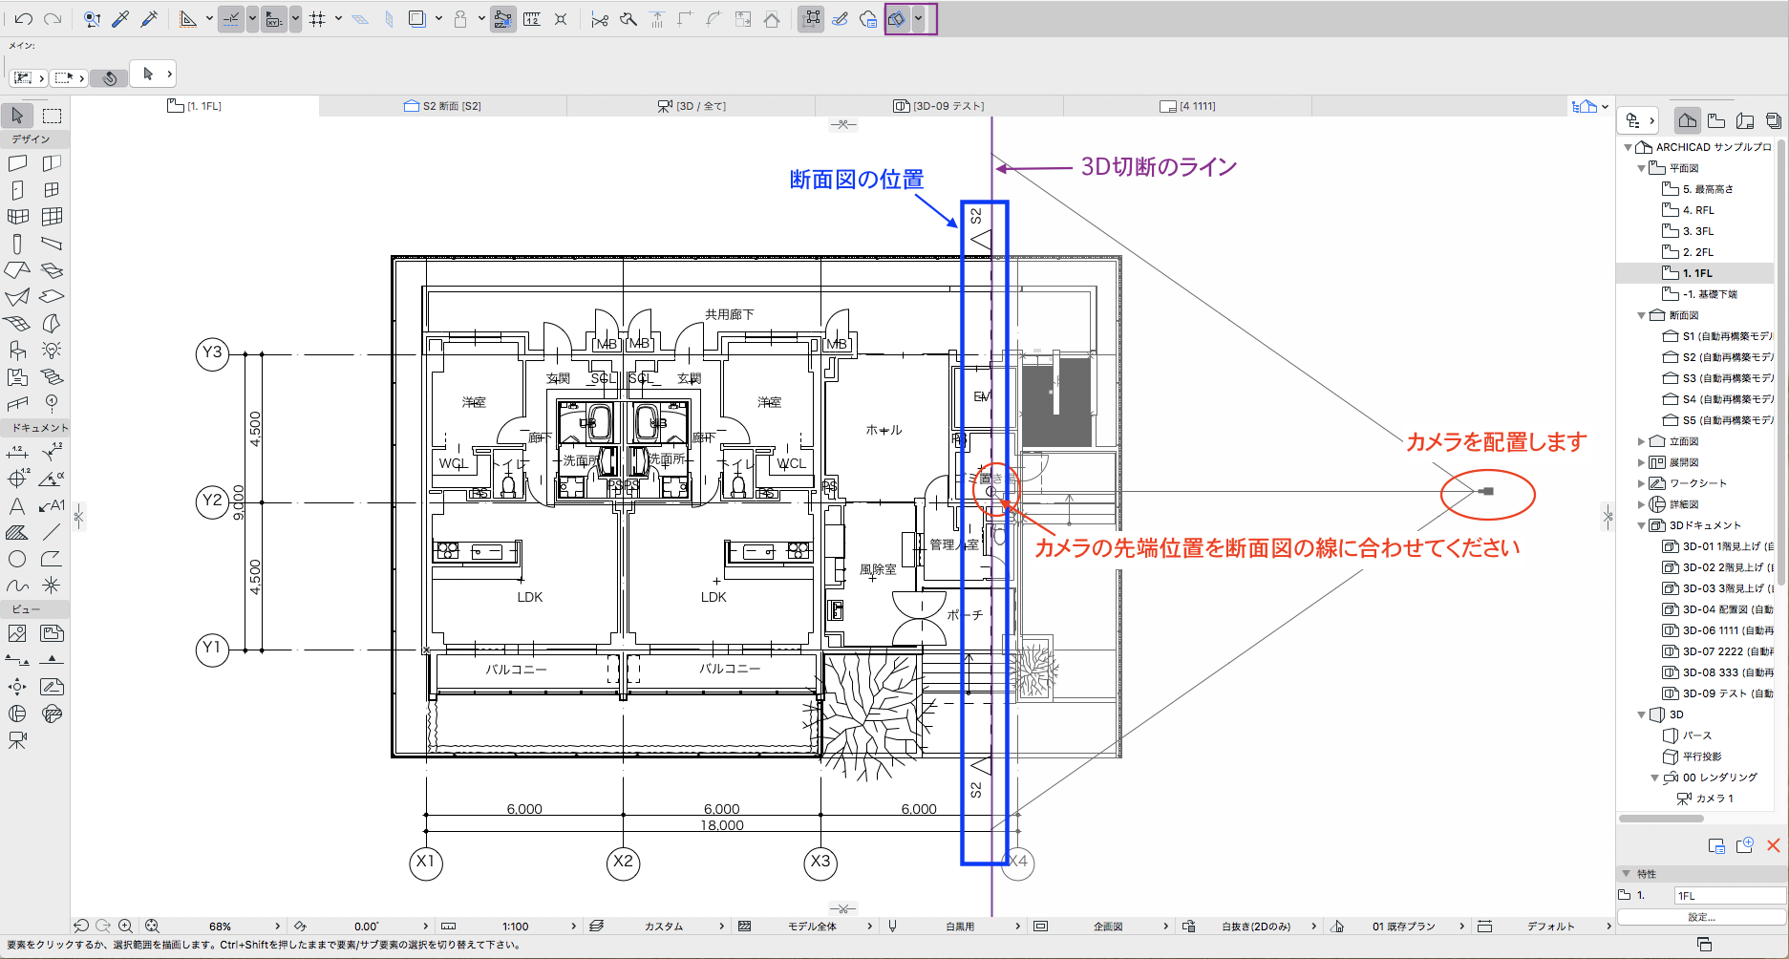Expand the ワークシート folder

[1641, 483]
